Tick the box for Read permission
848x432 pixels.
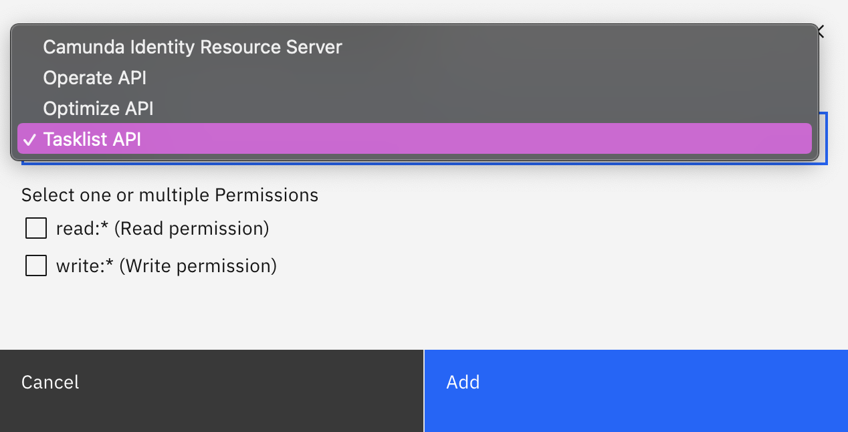point(36,229)
